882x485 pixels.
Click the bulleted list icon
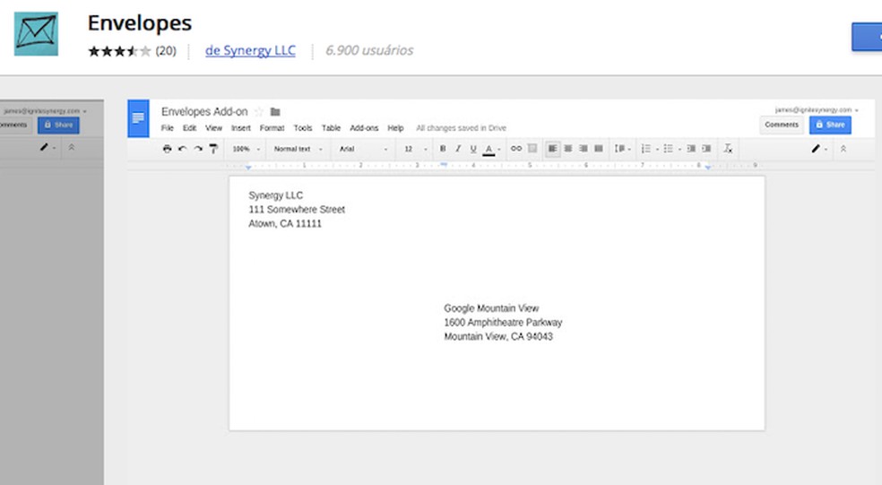click(x=669, y=149)
